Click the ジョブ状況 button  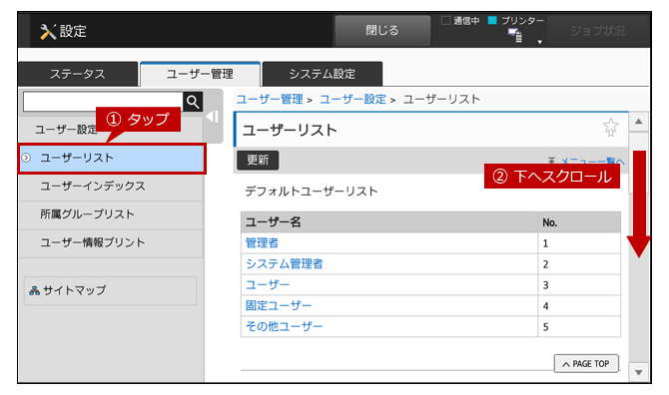pos(597,31)
